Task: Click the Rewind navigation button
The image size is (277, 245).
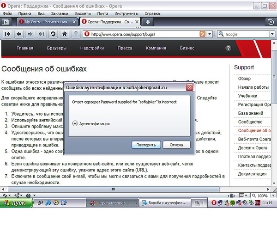Action: coord(7,34)
